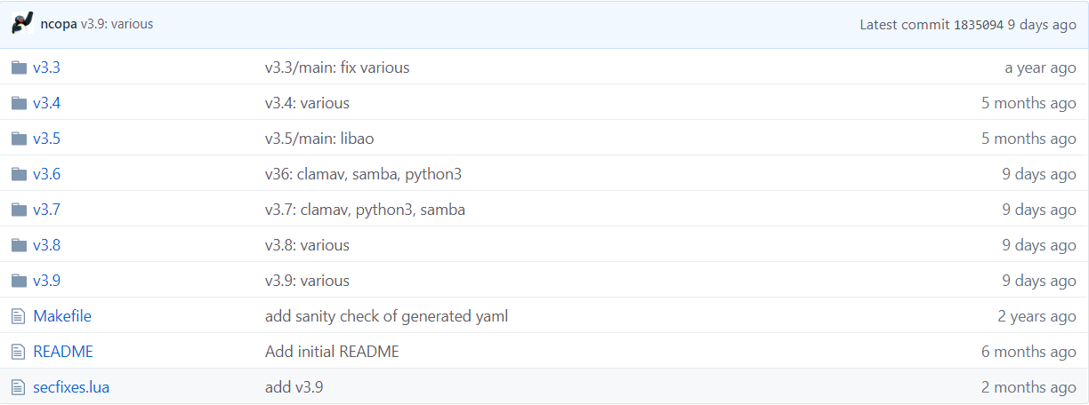Screen dimensions: 1089x405
Task: Open the v3.8 folder link
Action: [46, 245]
